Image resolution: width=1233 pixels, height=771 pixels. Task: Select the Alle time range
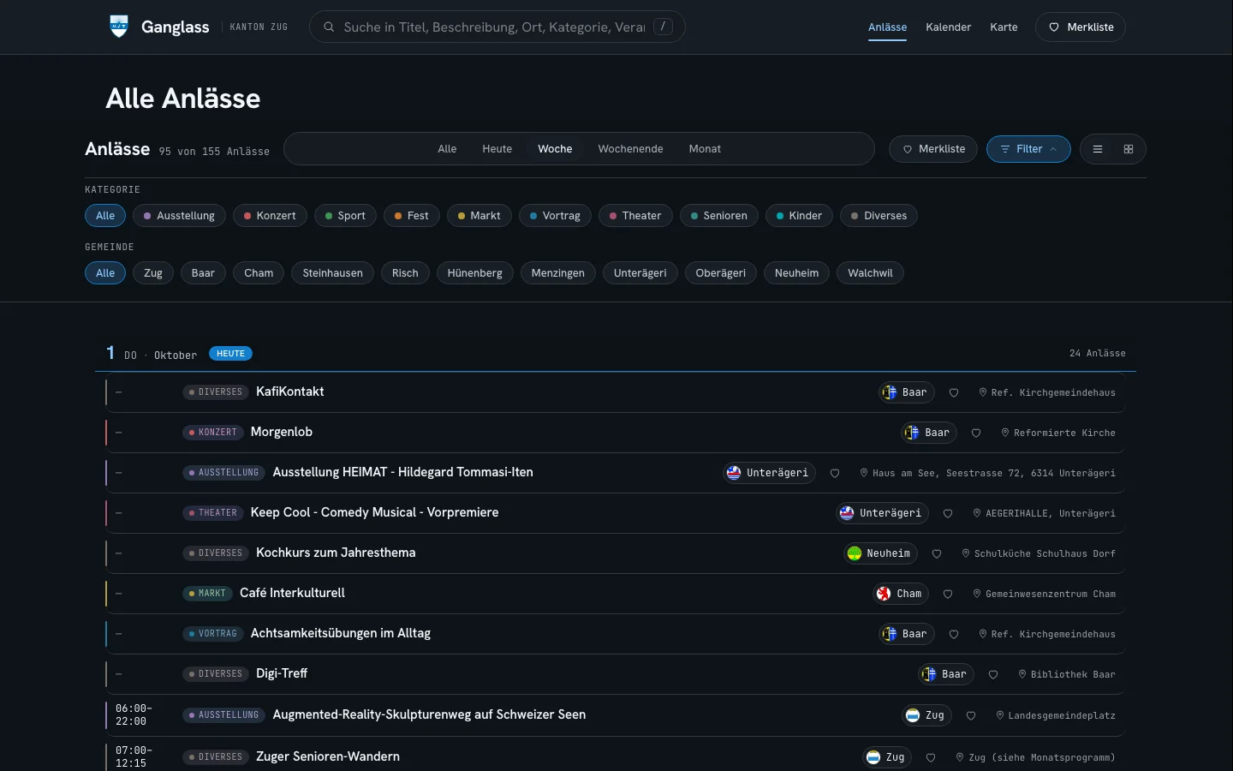(447, 149)
